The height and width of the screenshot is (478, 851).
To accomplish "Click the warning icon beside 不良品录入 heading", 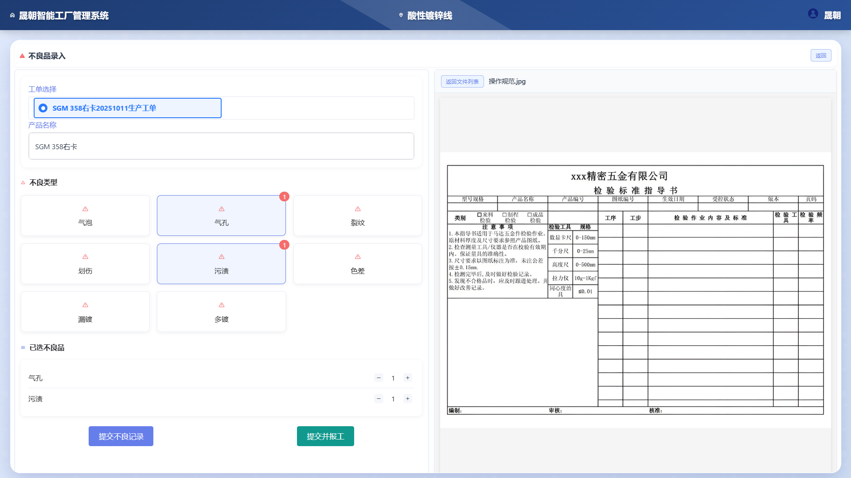I will click(x=22, y=56).
